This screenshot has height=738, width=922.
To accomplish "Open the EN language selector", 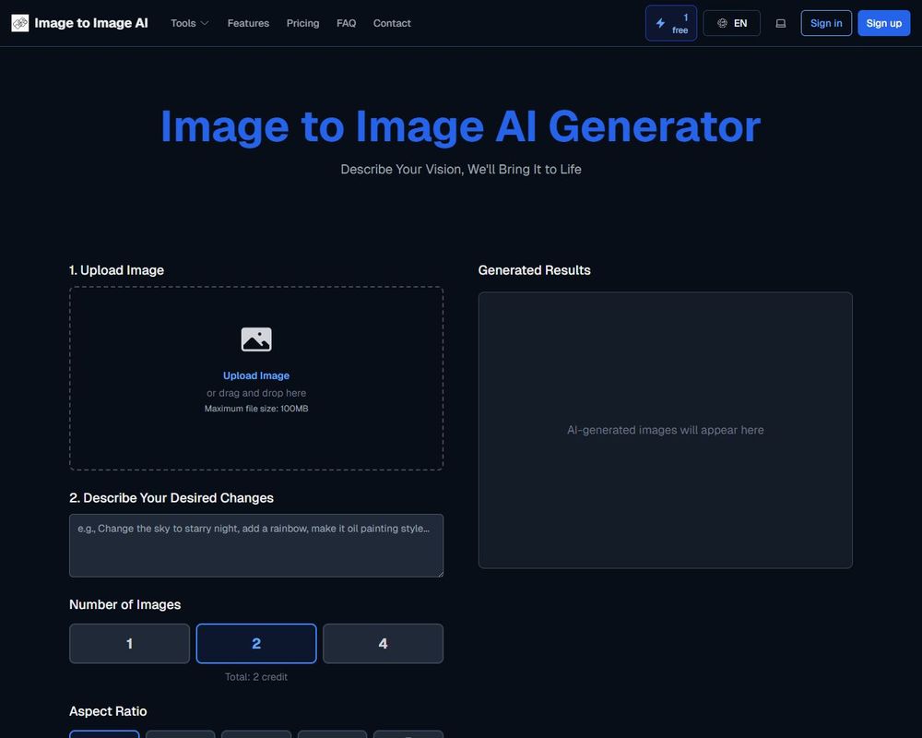I will point(731,23).
